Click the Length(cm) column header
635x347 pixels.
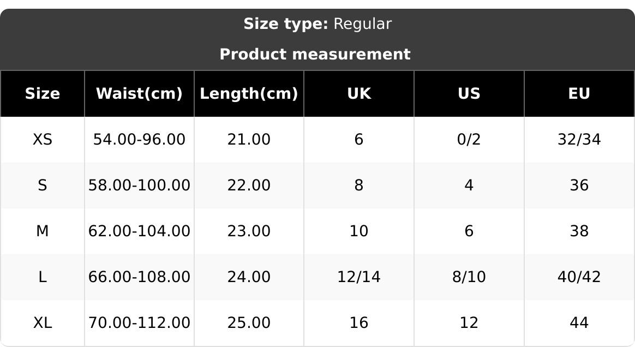click(249, 94)
